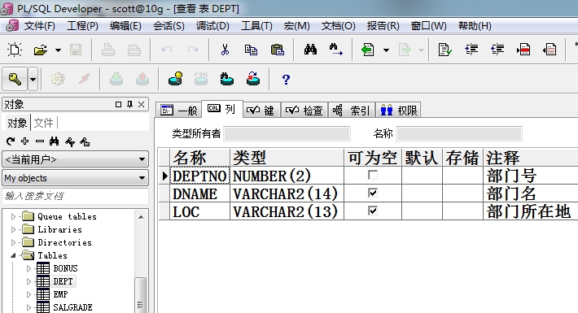578x313 pixels.
Task: Click the Comment selection red-marked document icon
Action: pos(523,50)
